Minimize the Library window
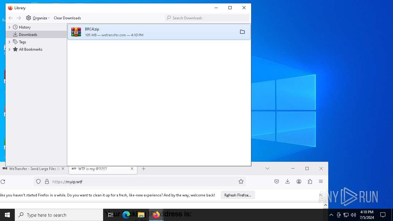 pyautogui.click(x=216, y=8)
